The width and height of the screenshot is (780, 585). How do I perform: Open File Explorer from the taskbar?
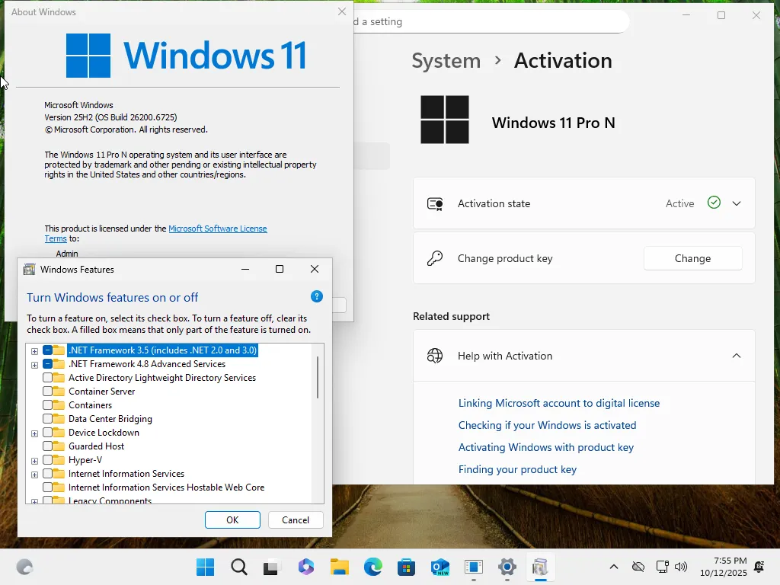point(339,567)
